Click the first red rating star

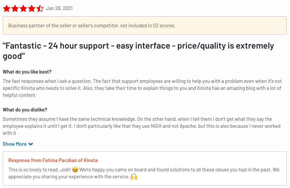[x=7, y=9]
